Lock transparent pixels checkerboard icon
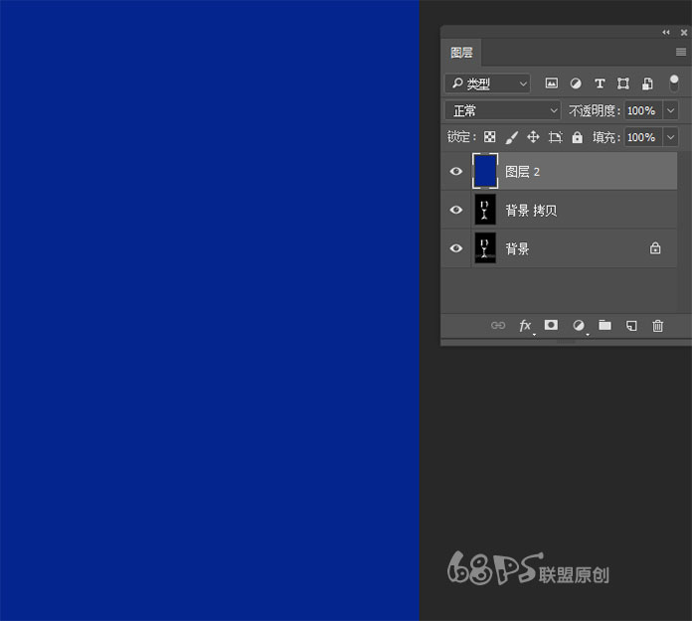Screen dimensions: 692x621 point(489,137)
